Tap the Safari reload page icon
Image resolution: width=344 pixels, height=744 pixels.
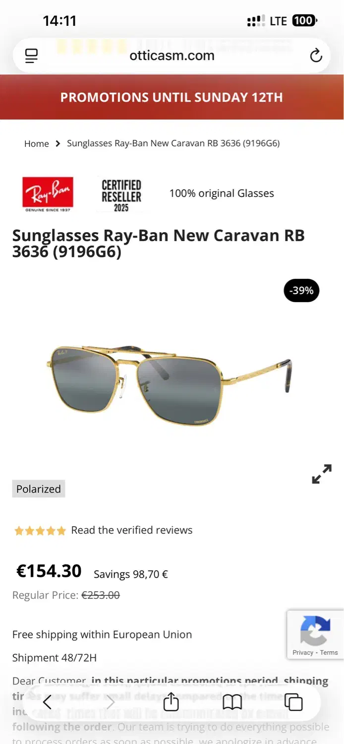(x=316, y=56)
